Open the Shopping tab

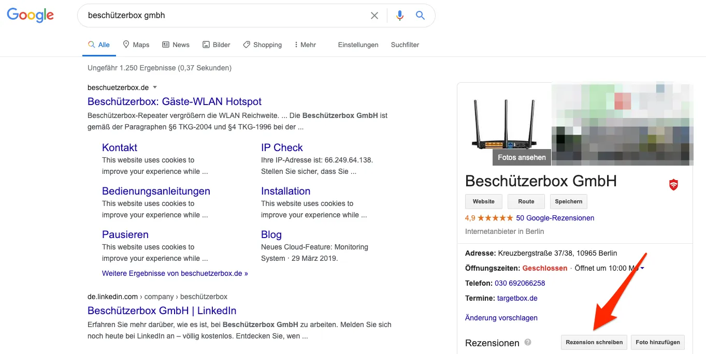click(262, 45)
